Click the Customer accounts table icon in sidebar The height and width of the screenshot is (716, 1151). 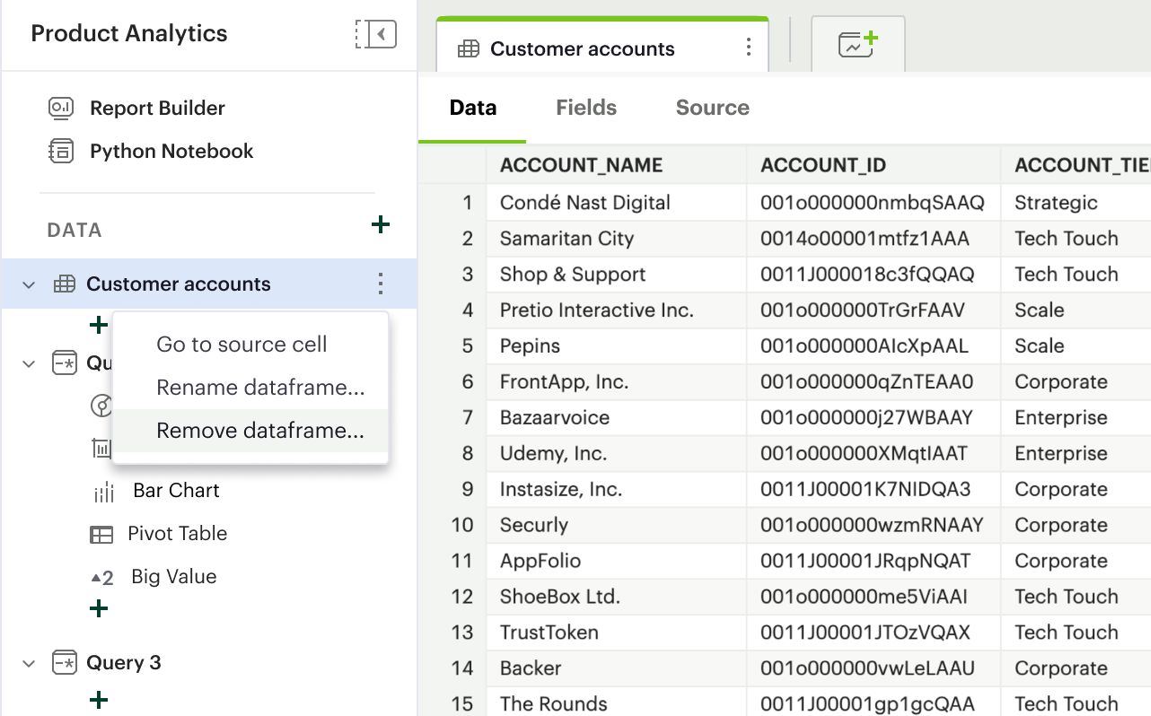(x=65, y=284)
